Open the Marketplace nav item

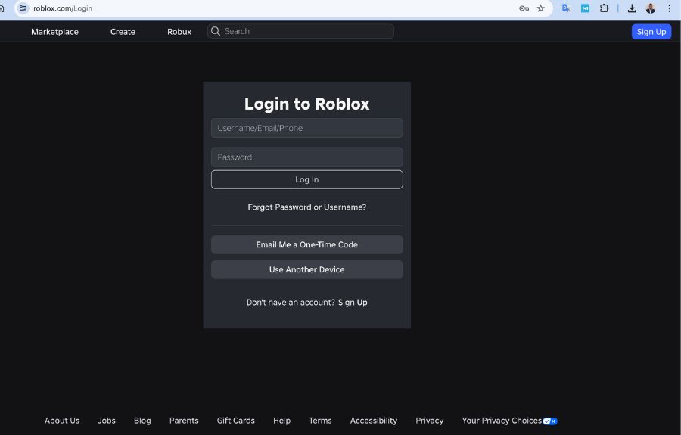point(54,32)
